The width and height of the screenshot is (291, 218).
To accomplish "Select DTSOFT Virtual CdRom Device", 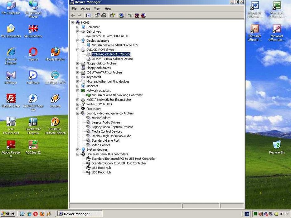I will [112, 59].
